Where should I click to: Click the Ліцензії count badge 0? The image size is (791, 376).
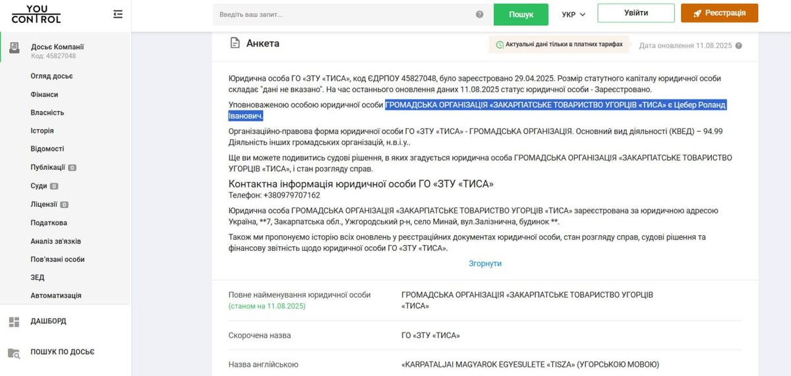[x=65, y=205]
